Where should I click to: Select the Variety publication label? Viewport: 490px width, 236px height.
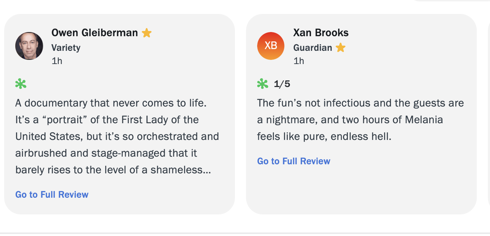pos(66,47)
